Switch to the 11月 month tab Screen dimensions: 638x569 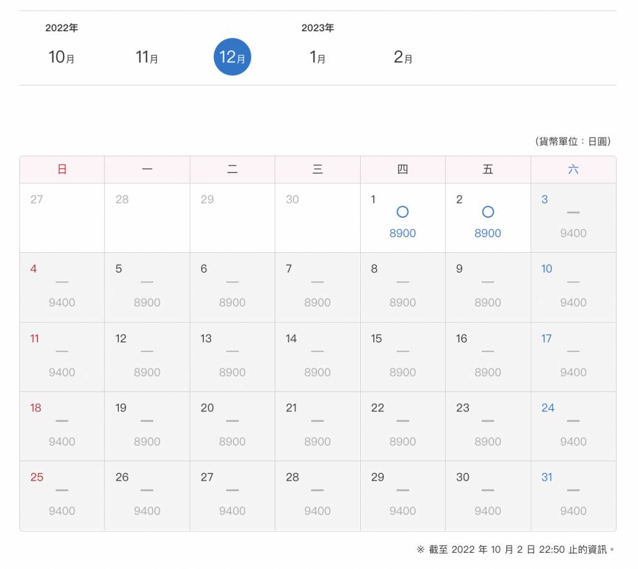[147, 57]
